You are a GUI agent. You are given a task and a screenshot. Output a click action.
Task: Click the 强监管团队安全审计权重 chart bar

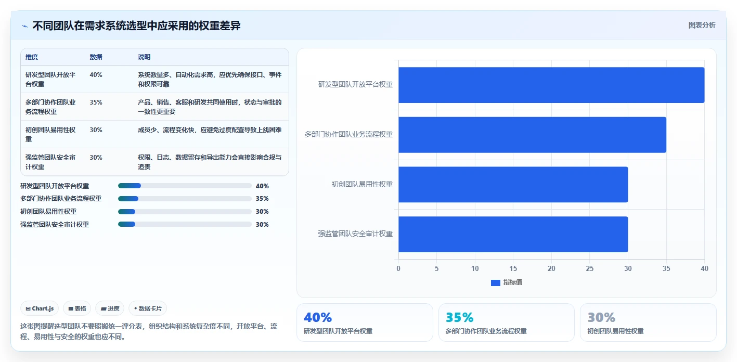pos(513,234)
